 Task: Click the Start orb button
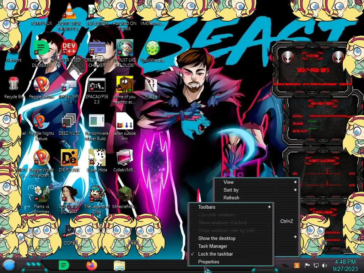(9, 266)
